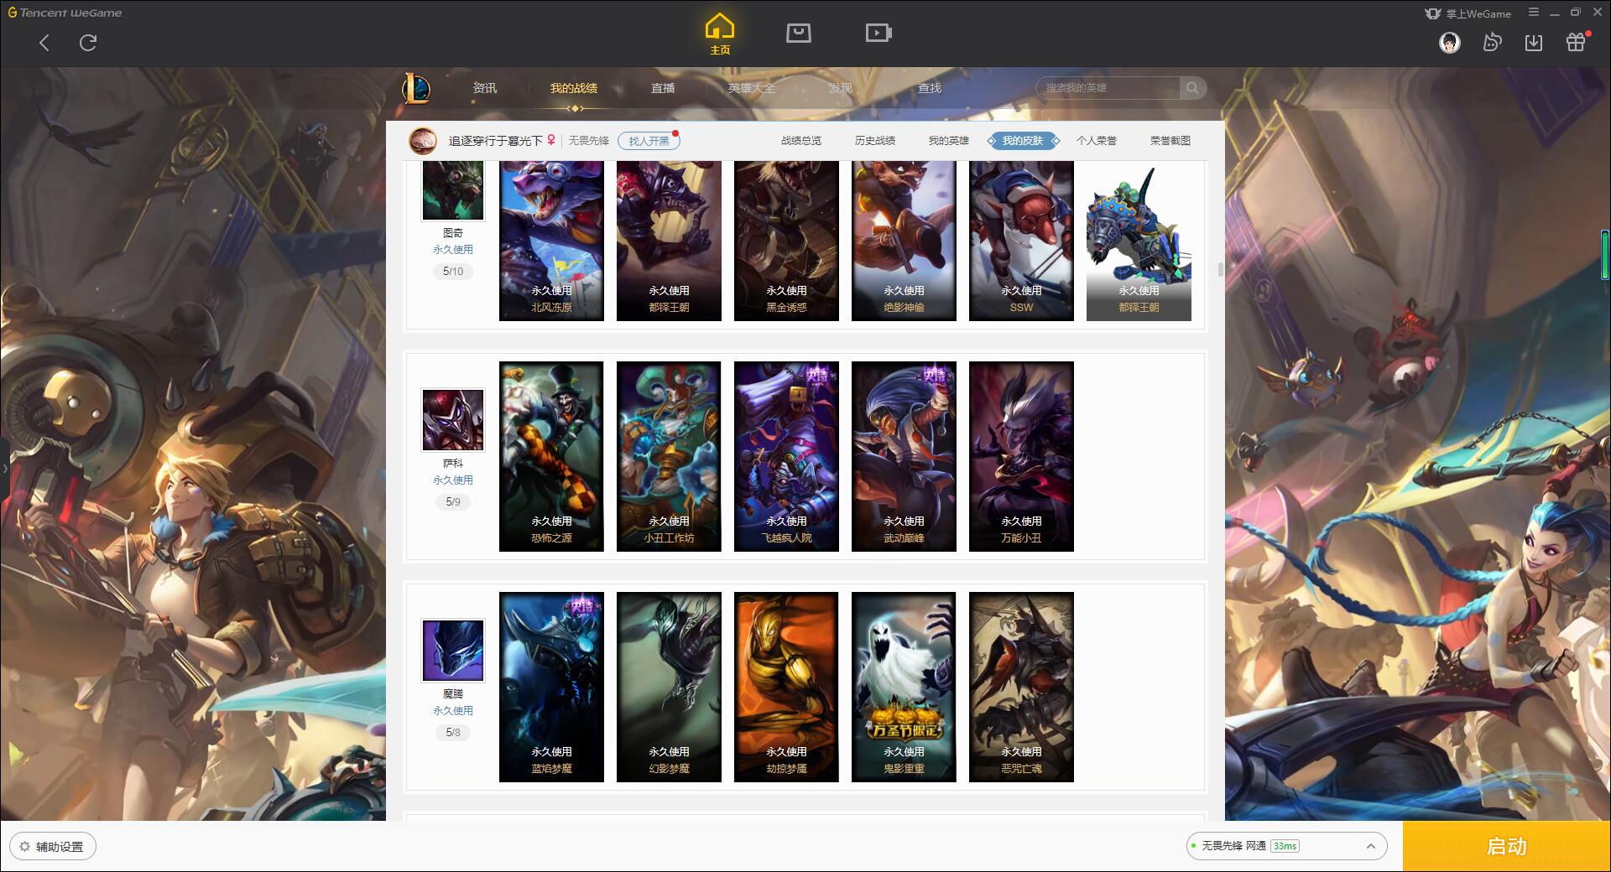This screenshot has width=1611, height=872.
Task: Click the summoner profile avatar
Action: tap(422, 141)
